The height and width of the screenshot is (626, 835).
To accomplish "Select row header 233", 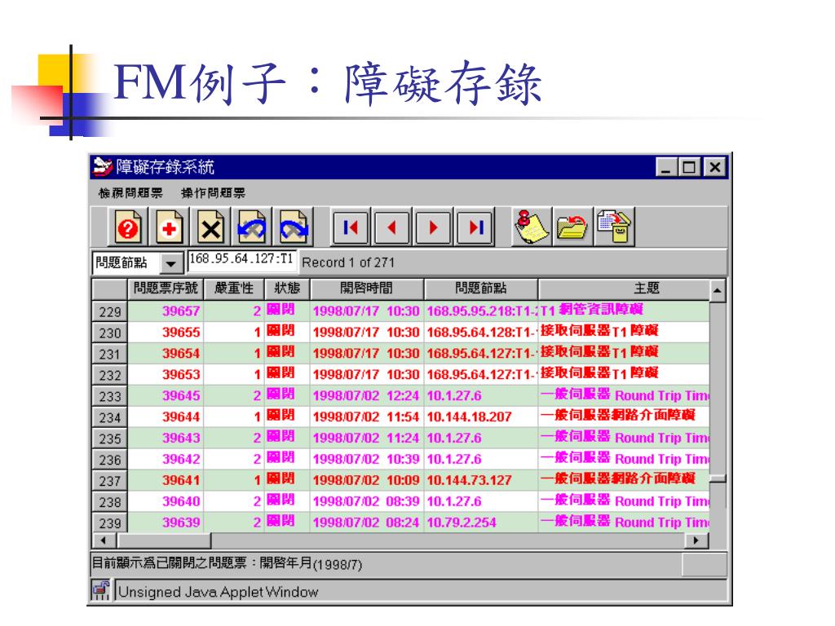I will coord(110,396).
